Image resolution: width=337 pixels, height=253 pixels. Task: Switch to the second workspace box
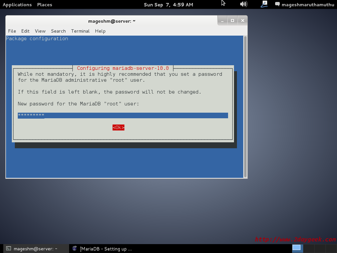308,248
